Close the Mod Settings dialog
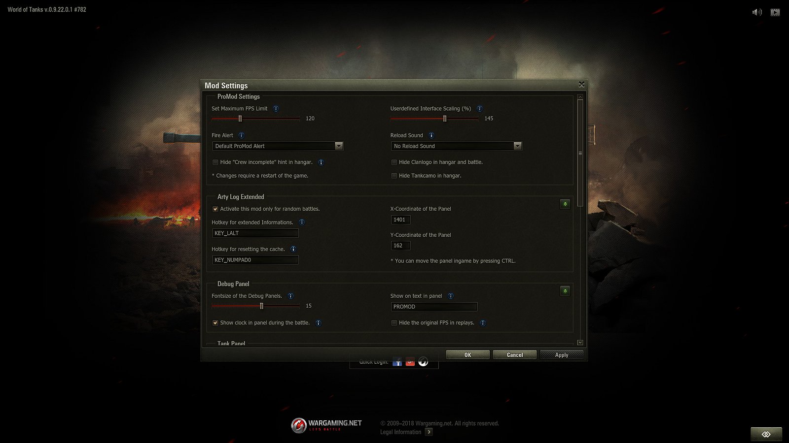The width and height of the screenshot is (789, 443). click(x=581, y=85)
